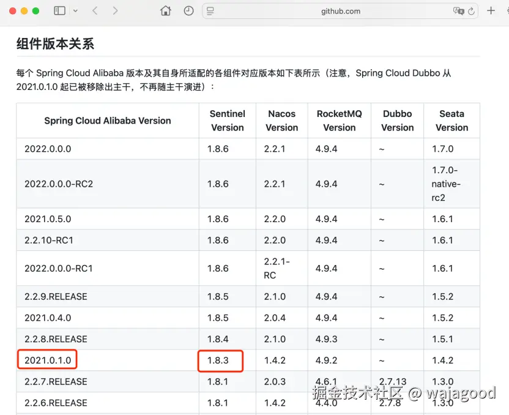Open the history clock icon
Viewport: 509px width, 415px height.
tap(188, 11)
